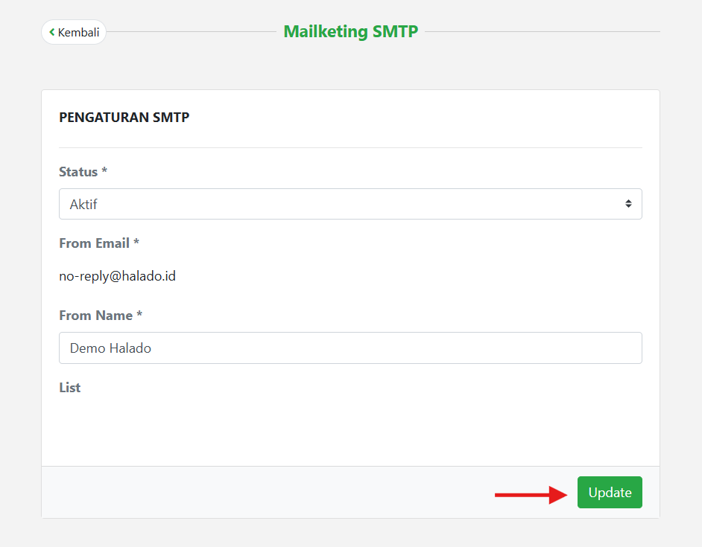Click the left chevron icon beside Kembali

pyautogui.click(x=52, y=33)
